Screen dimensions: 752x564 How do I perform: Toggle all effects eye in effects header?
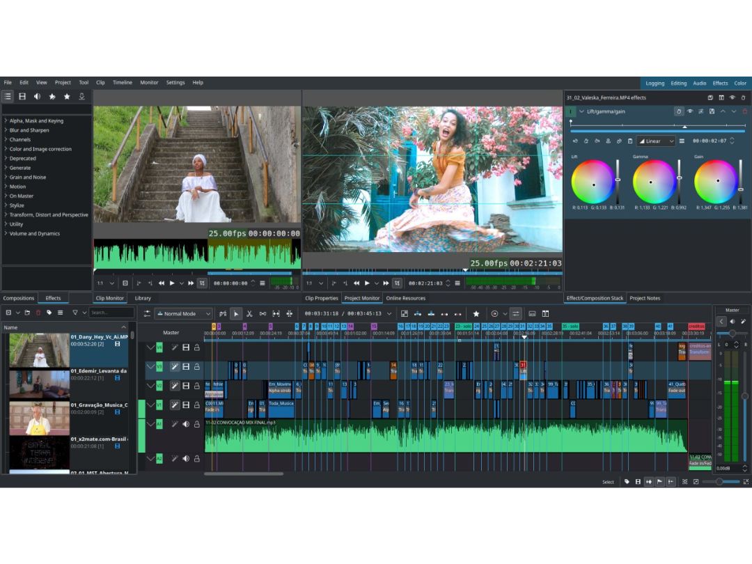click(733, 97)
